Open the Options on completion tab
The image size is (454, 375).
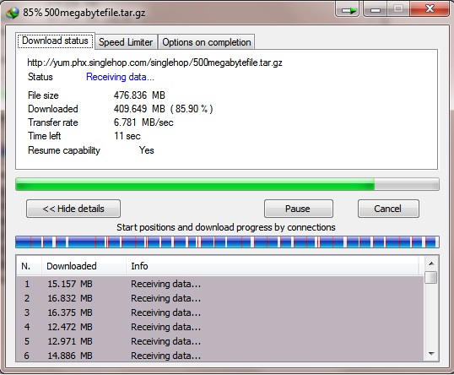[x=207, y=42]
